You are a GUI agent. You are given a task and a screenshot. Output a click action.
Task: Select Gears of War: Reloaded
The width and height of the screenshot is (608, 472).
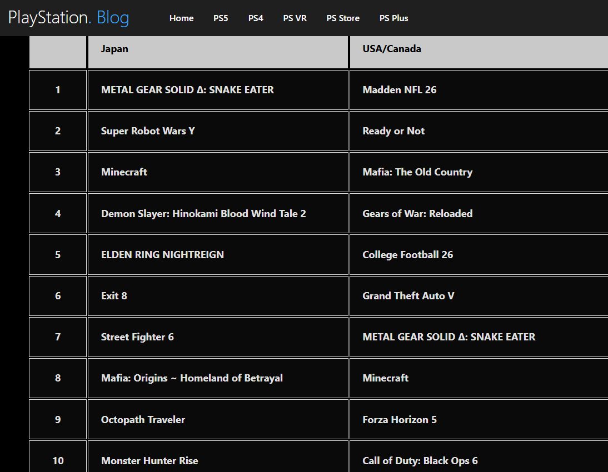tap(479, 214)
